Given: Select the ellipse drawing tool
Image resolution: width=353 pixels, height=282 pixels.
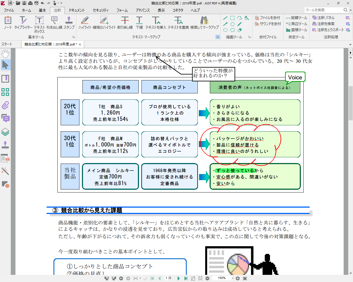Looking at the screenshot, I should point(225,30).
